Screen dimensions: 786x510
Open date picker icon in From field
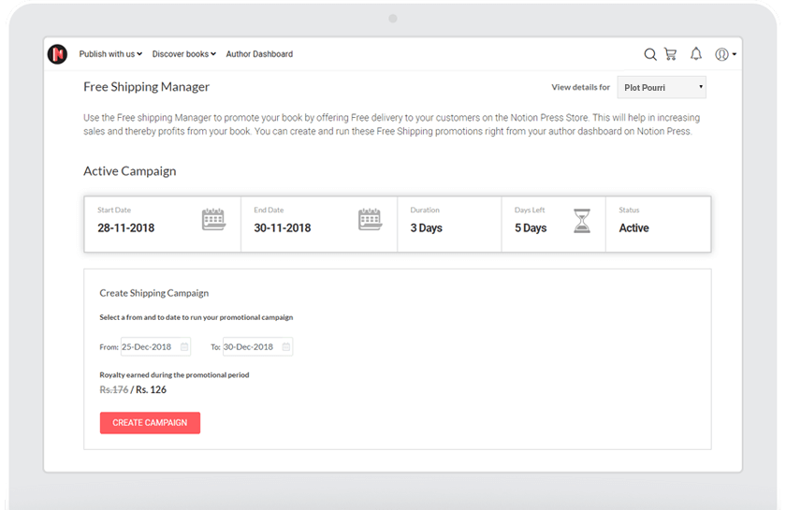(x=184, y=347)
